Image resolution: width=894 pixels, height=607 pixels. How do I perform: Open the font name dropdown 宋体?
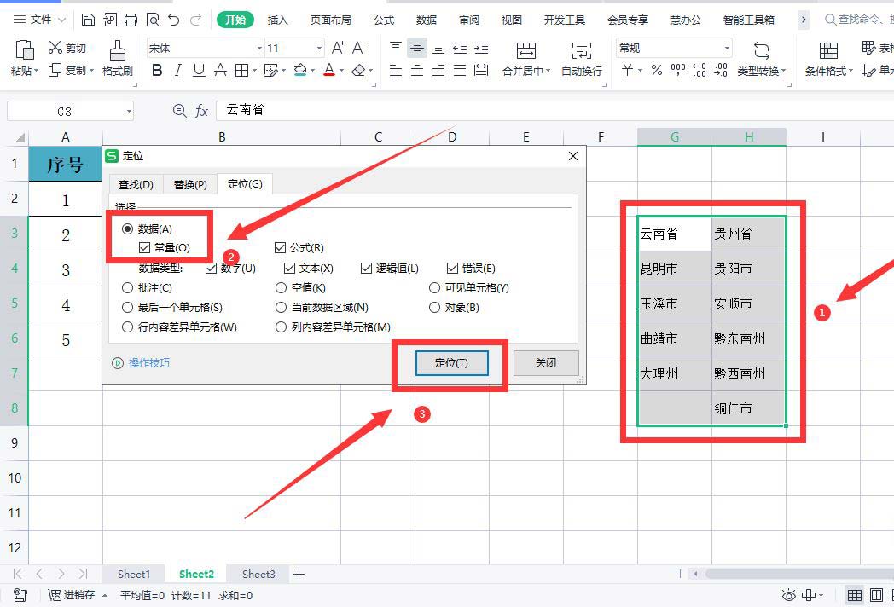point(259,49)
